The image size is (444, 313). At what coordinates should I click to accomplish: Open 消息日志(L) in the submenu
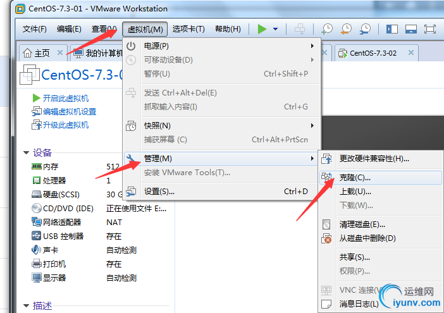click(359, 304)
